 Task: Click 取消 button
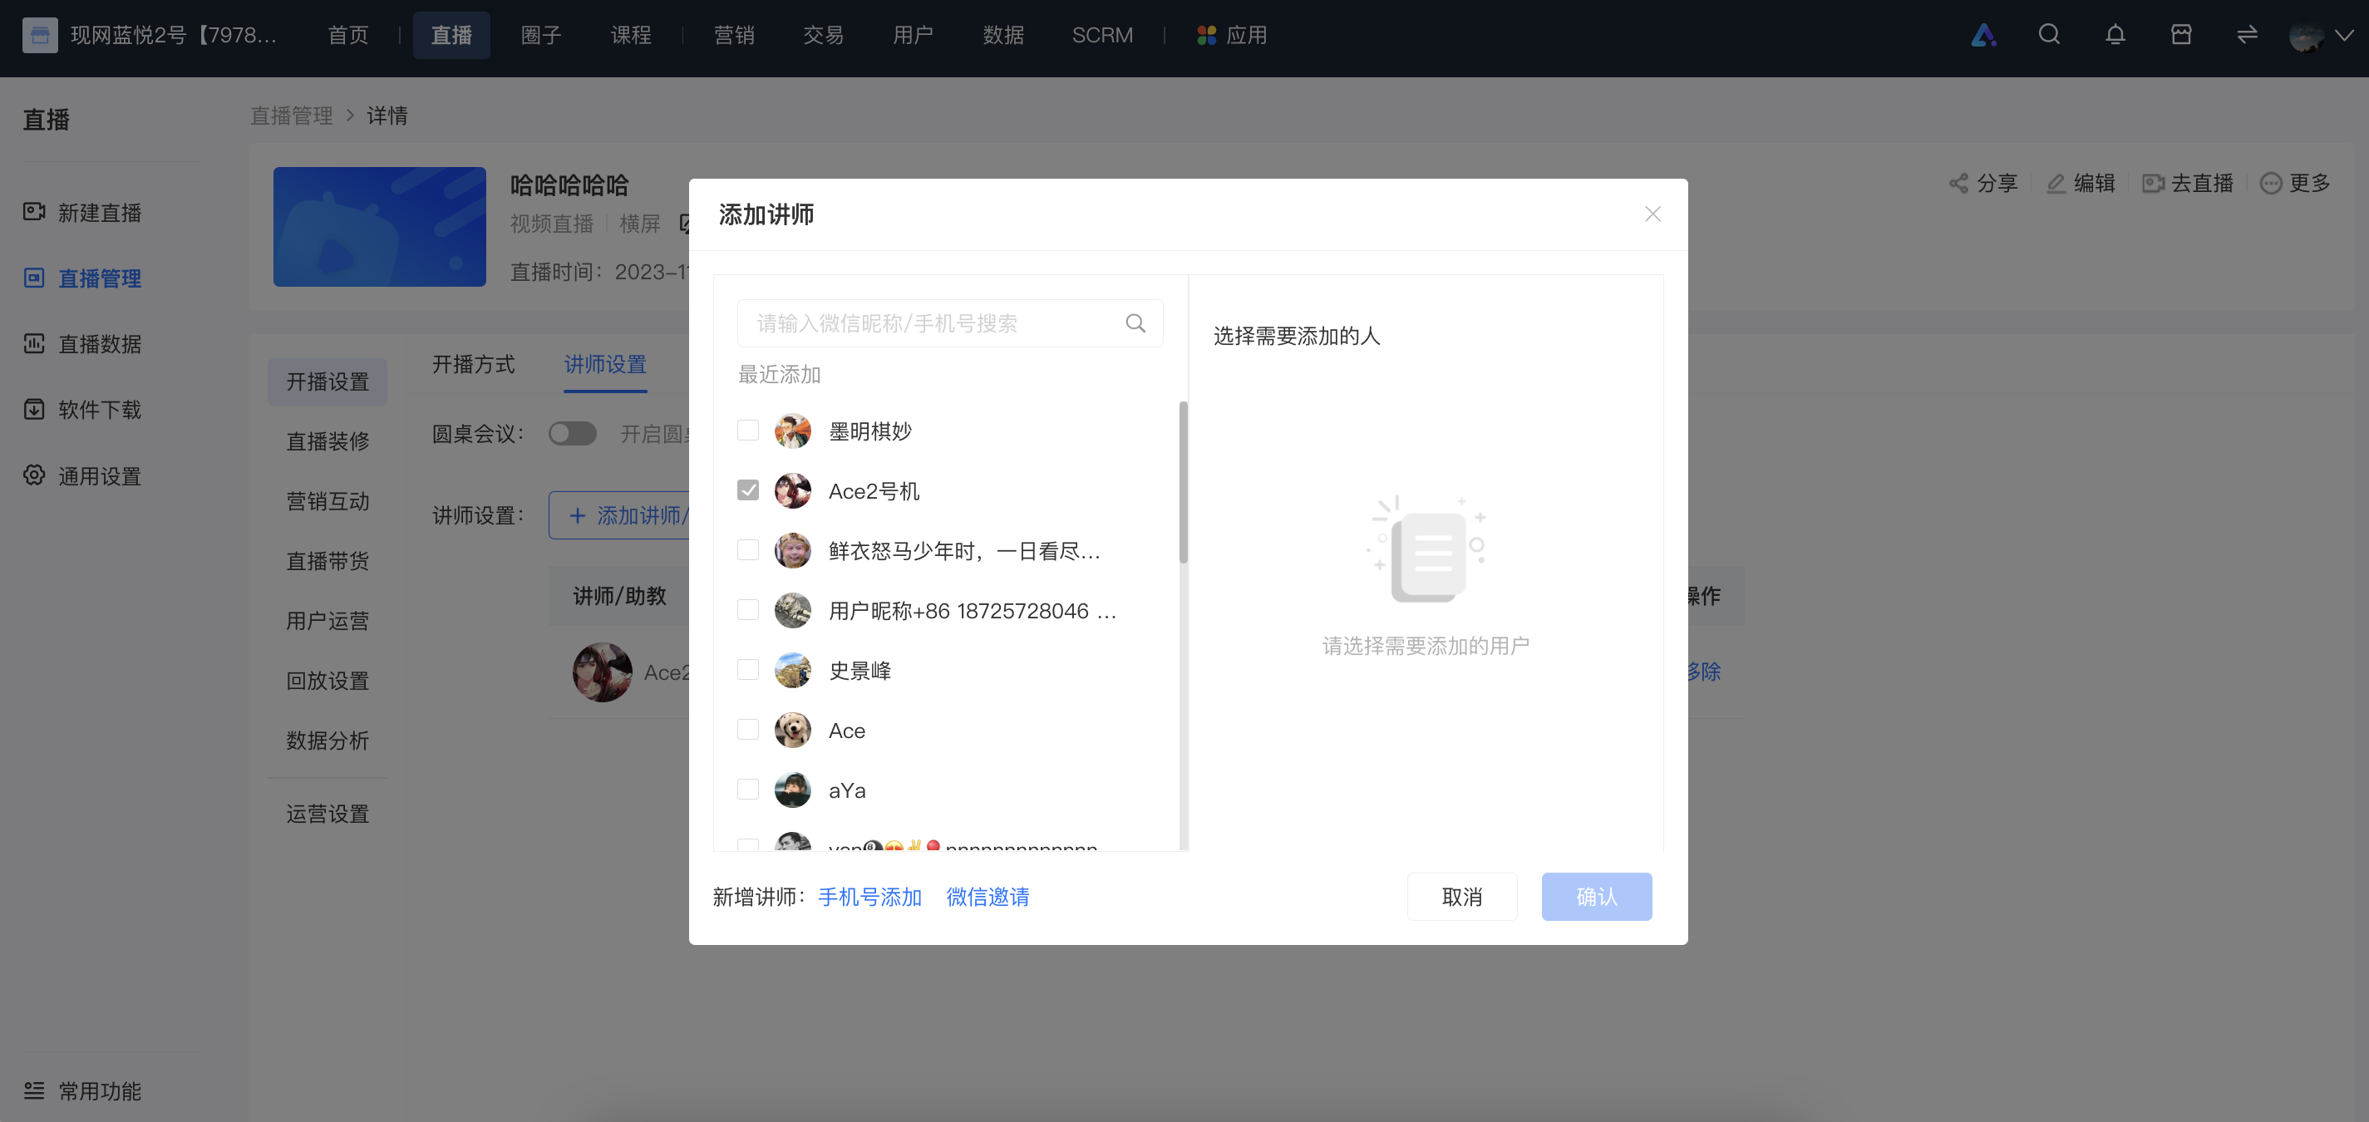[x=1461, y=897]
